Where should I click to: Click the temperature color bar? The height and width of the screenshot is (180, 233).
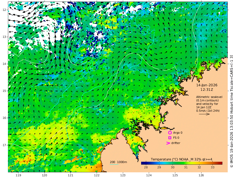(182, 163)
